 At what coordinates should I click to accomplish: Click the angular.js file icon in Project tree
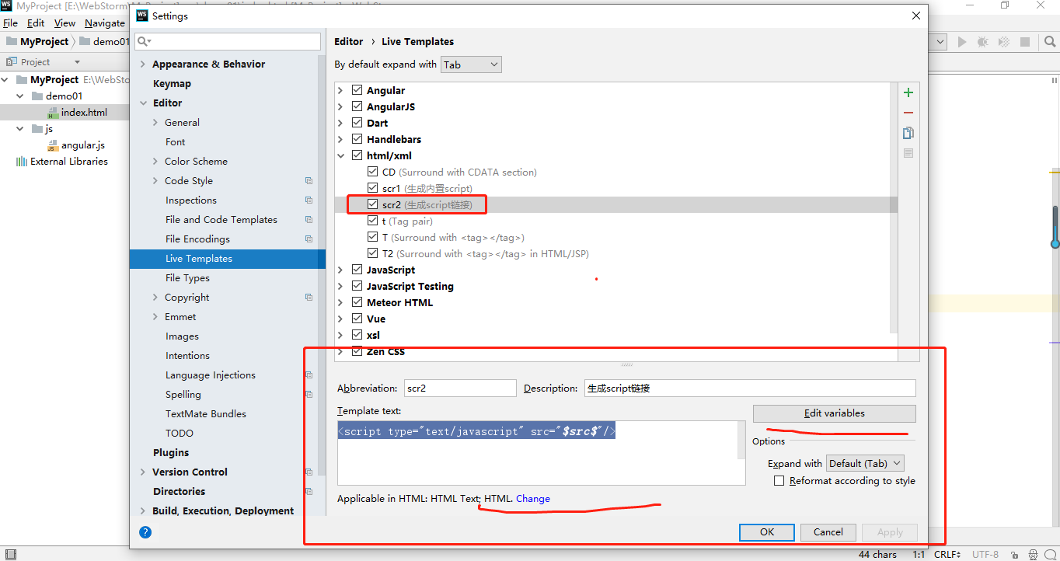tap(53, 145)
